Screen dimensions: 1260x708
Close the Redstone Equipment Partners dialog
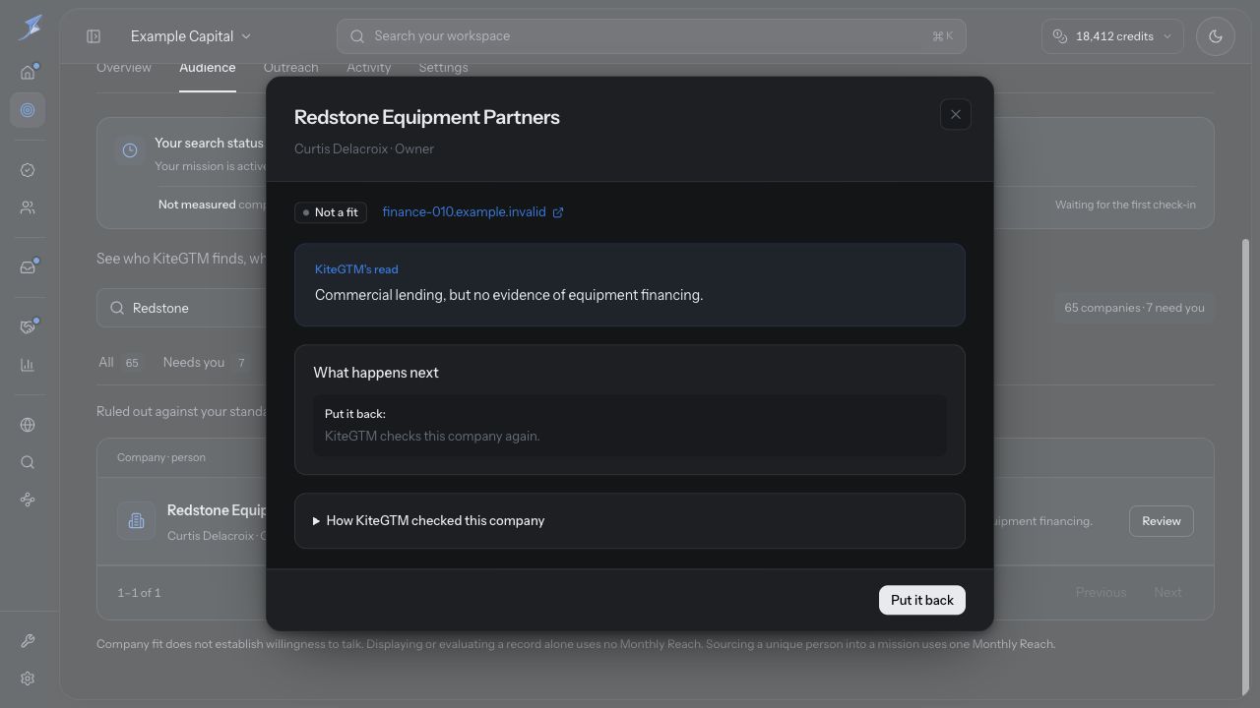pos(956,115)
